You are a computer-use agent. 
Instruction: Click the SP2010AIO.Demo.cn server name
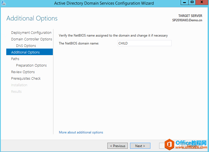(187, 20)
